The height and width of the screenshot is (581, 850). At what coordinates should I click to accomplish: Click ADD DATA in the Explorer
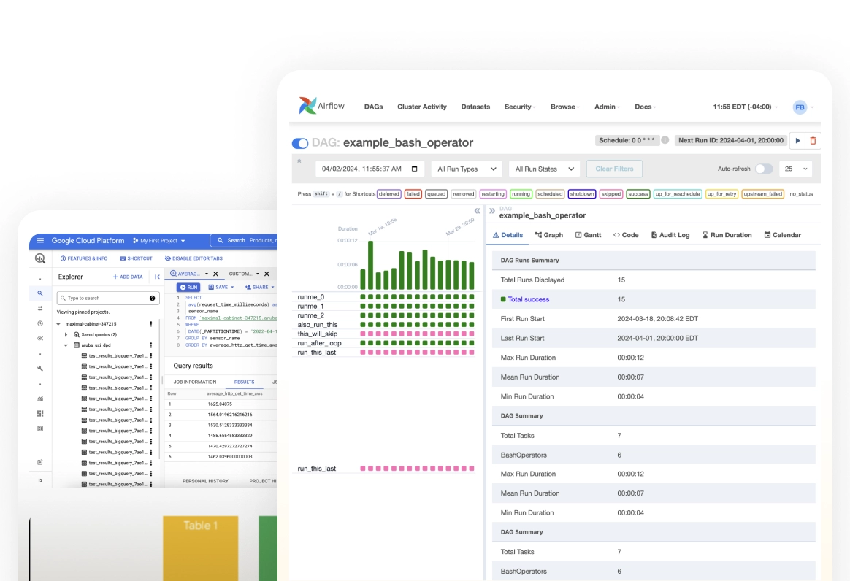pyautogui.click(x=128, y=277)
